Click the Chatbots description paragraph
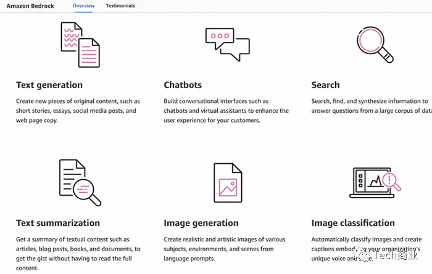This screenshot has height=274, width=432. (226, 111)
